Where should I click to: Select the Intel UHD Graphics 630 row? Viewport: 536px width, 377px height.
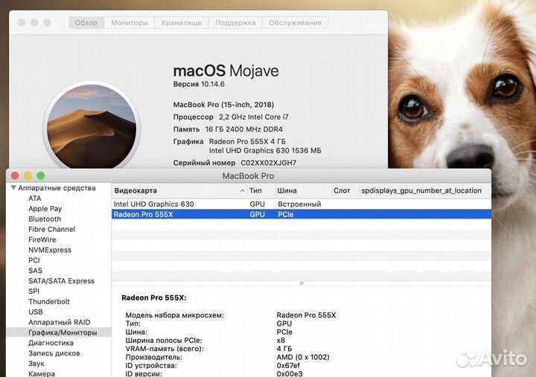[301, 204]
